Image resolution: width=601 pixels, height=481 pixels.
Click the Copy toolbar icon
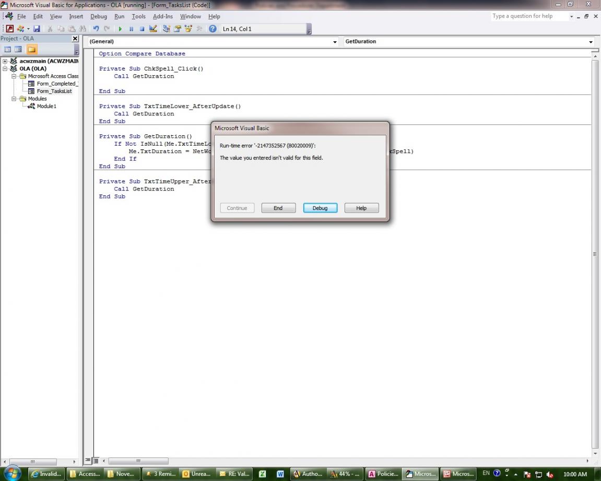pyautogui.click(x=61, y=29)
